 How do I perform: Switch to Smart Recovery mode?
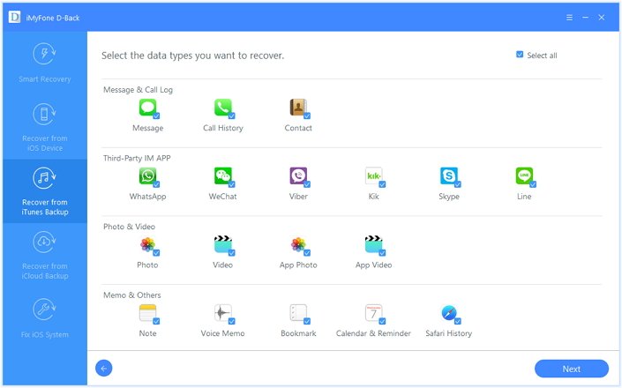coord(45,63)
